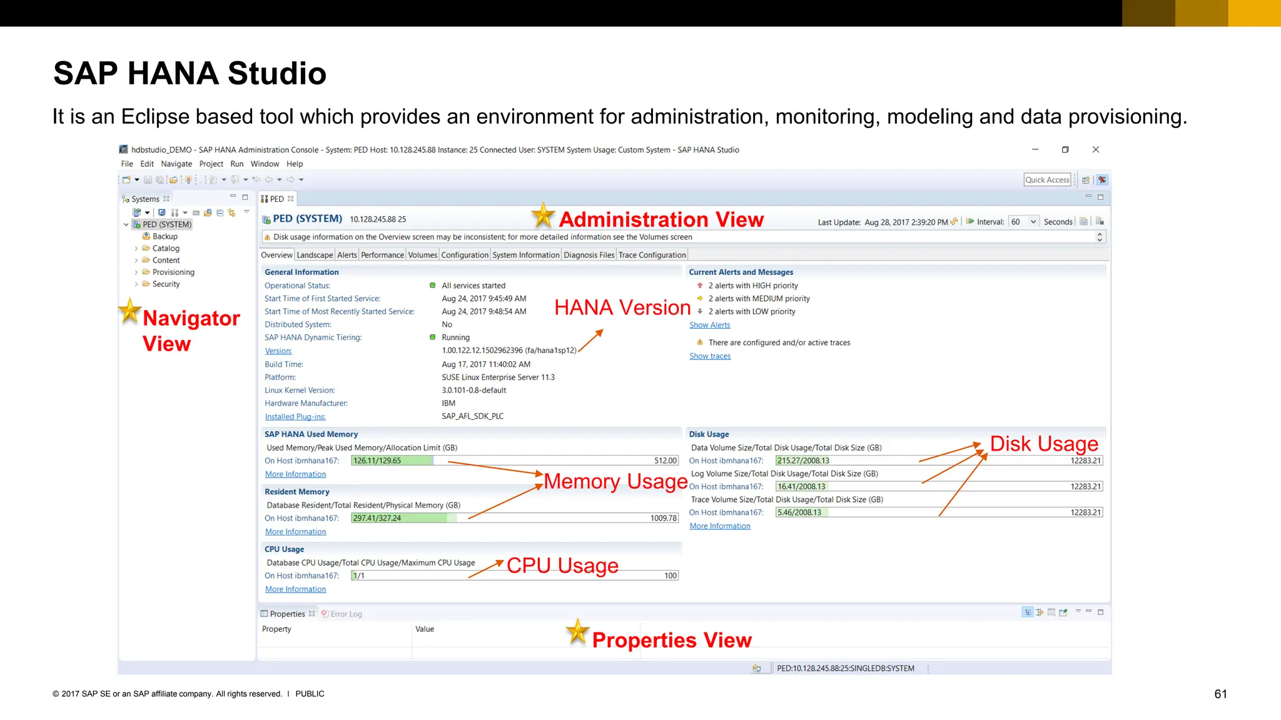Click the Forward navigation arrow icon
This screenshot has width=1281, height=720.
[290, 180]
